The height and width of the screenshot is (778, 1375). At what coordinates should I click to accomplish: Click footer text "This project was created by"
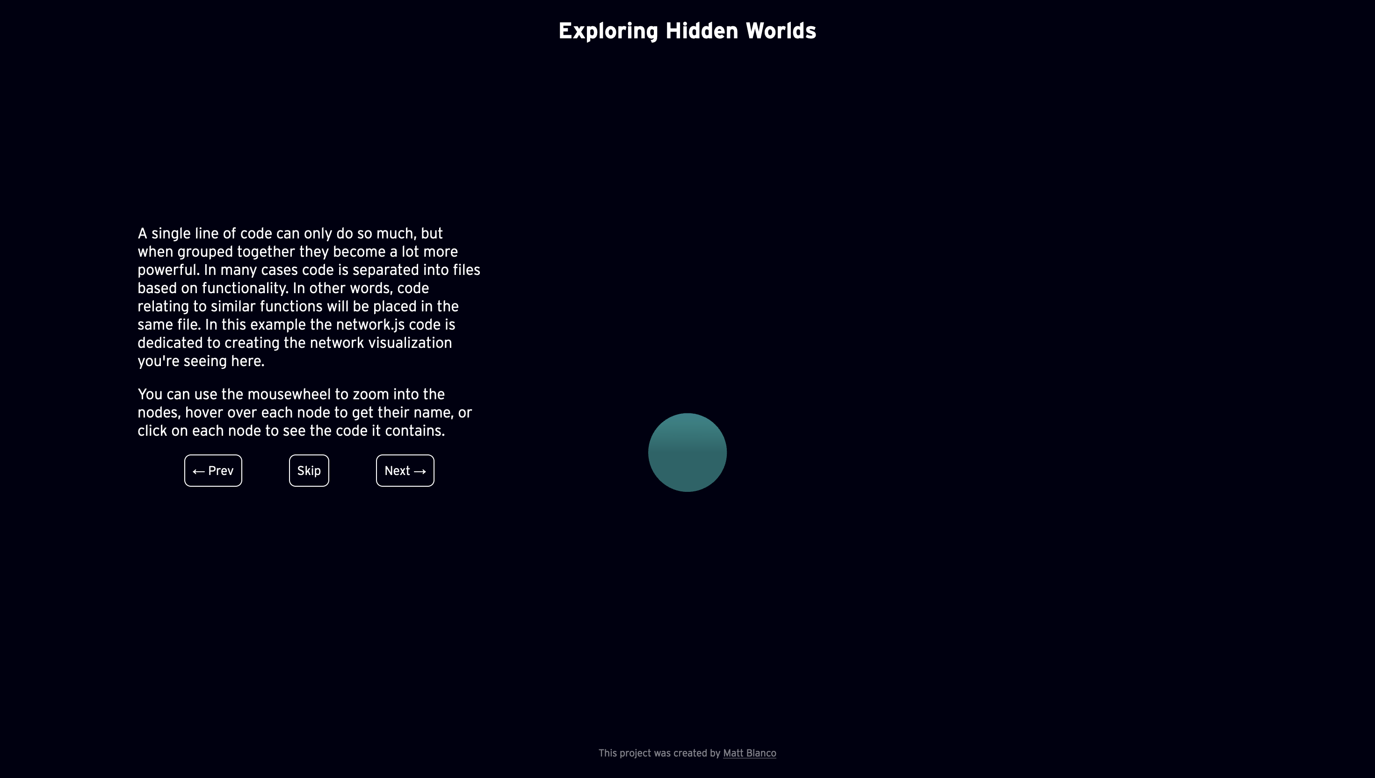[659, 753]
